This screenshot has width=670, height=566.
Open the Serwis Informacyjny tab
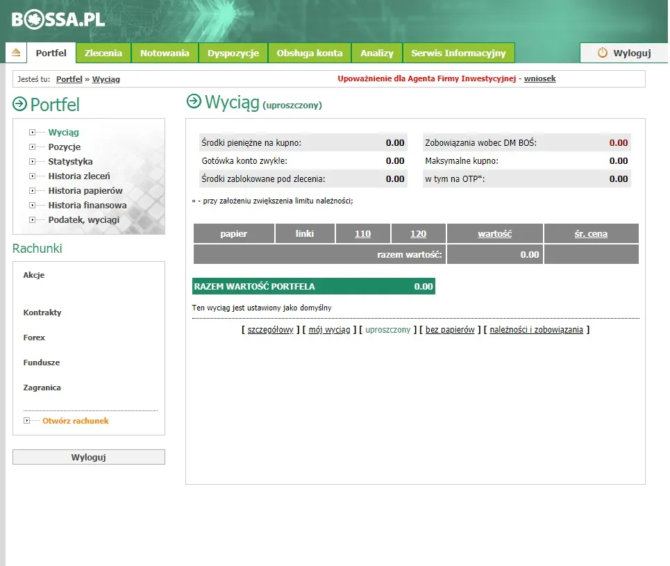pyautogui.click(x=458, y=53)
